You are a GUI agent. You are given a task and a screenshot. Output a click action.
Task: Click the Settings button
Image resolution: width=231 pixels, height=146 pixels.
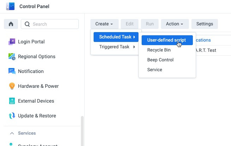tap(205, 24)
